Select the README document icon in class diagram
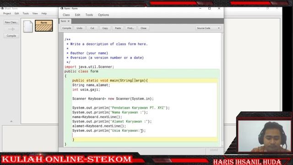 [28, 27]
